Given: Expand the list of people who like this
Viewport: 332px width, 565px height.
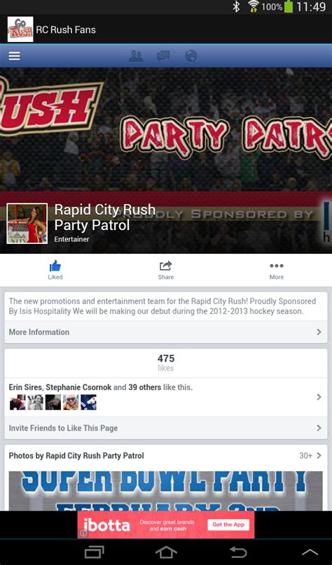Looking at the screenshot, I should pyautogui.click(x=165, y=397).
